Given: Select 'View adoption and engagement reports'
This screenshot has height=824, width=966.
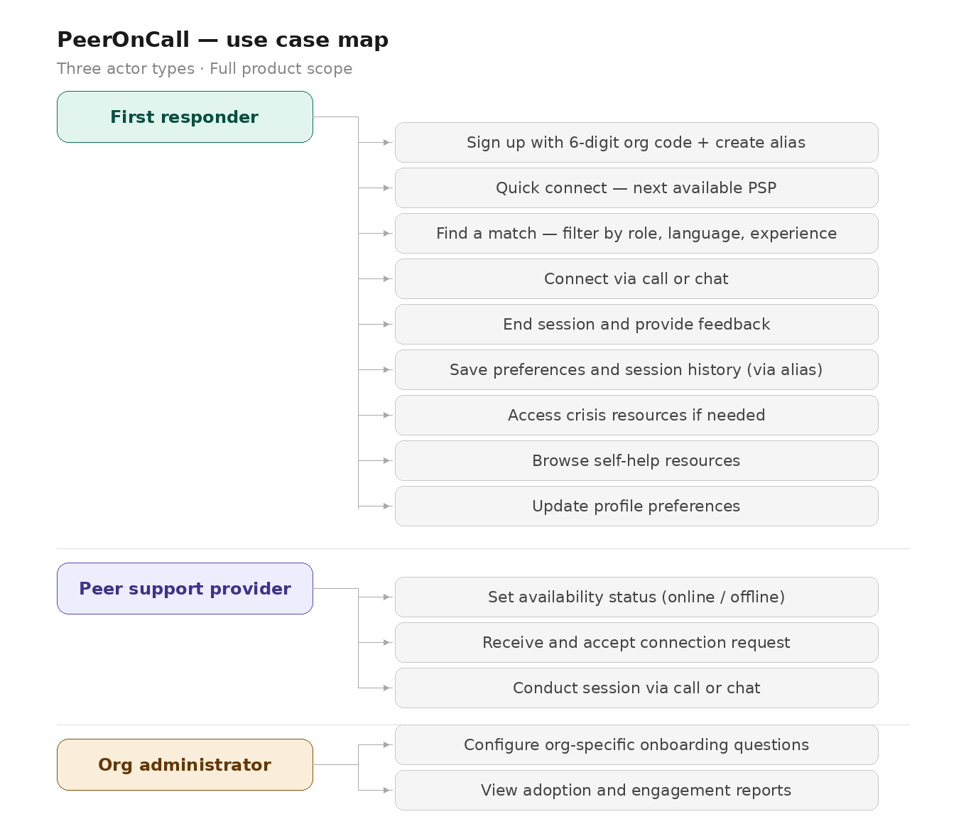Looking at the screenshot, I should tap(636, 791).
